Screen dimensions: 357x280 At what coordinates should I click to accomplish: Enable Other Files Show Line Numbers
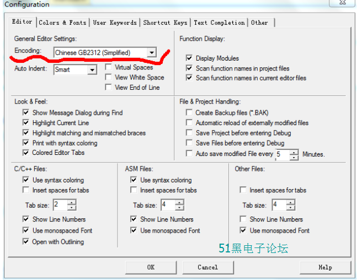[243, 219]
